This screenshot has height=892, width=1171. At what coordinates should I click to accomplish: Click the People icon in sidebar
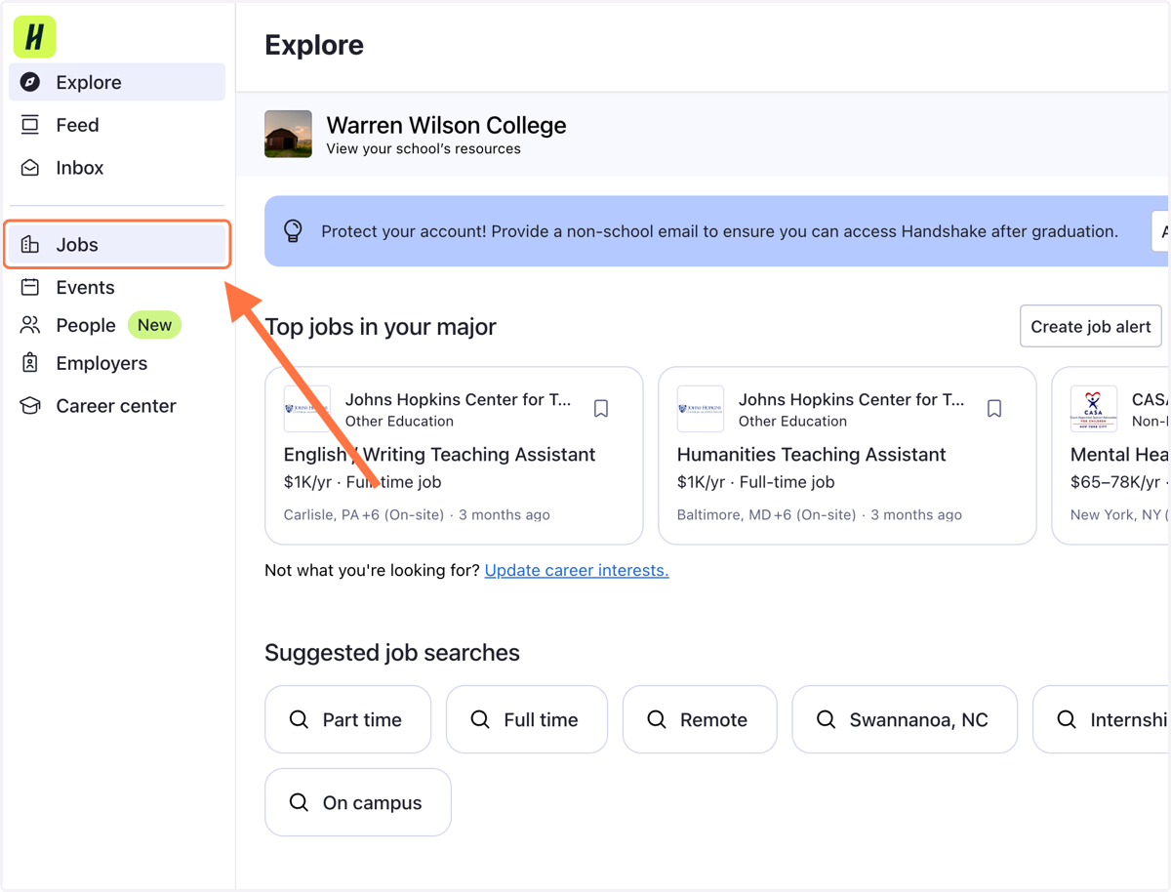click(x=30, y=325)
